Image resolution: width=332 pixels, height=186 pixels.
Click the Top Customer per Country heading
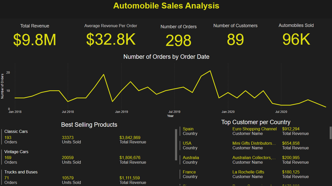coord(256,122)
